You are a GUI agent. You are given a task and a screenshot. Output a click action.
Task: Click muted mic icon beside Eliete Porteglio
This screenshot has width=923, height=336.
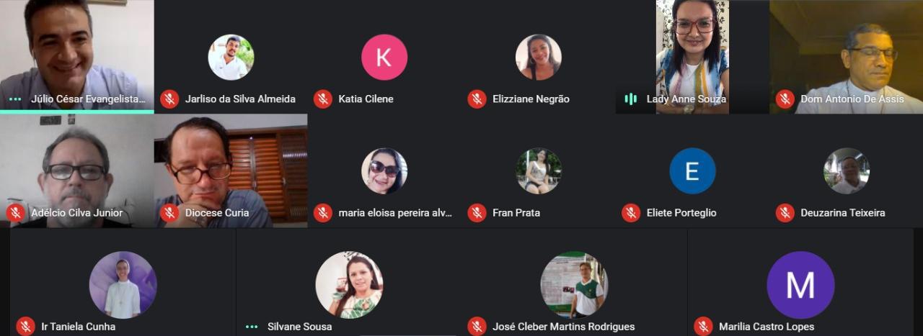tap(631, 213)
